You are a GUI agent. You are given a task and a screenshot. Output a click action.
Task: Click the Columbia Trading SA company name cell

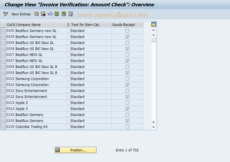coord(41,127)
